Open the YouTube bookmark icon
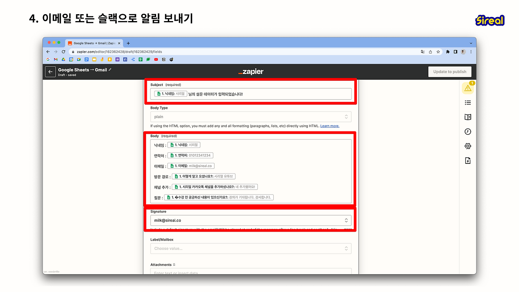The width and height of the screenshot is (519, 292). [x=156, y=60]
